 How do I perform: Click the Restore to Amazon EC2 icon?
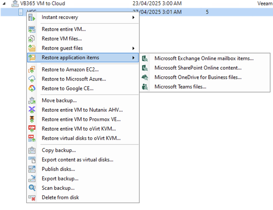[x=32, y=70]
